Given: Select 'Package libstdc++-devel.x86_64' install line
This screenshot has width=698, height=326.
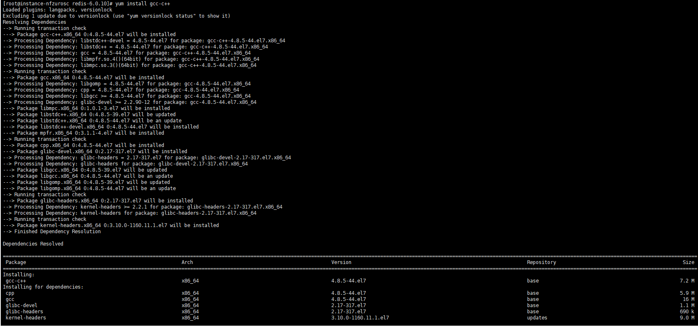Looking at the screenshot, I should (101, 127).
